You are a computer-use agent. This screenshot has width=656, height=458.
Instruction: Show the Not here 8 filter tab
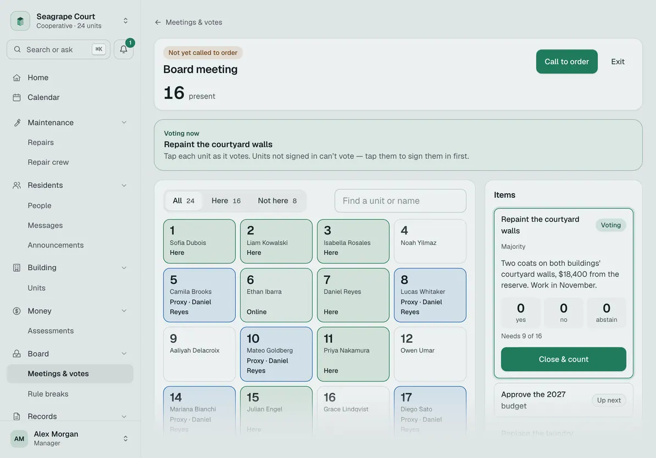(x=277, y=201)
